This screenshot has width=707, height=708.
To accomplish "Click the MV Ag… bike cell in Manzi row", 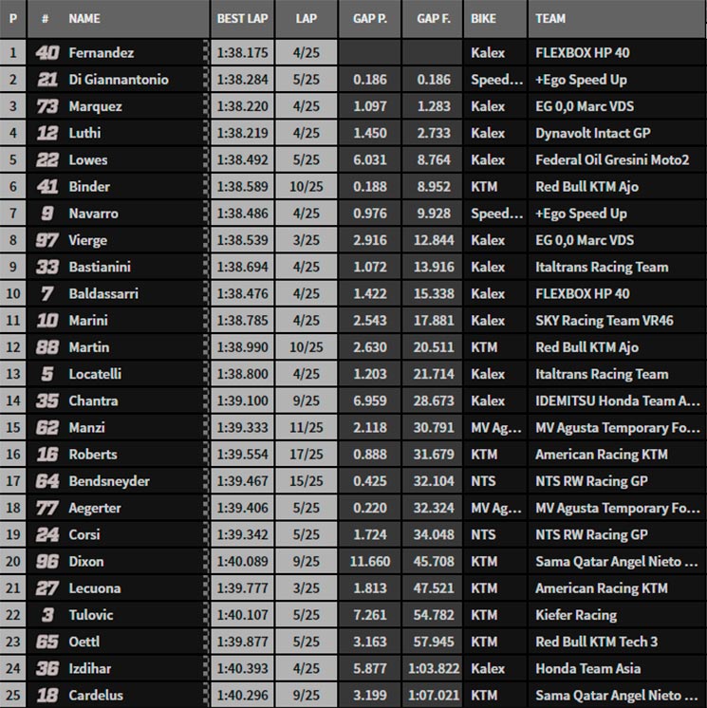I will 496,428.
